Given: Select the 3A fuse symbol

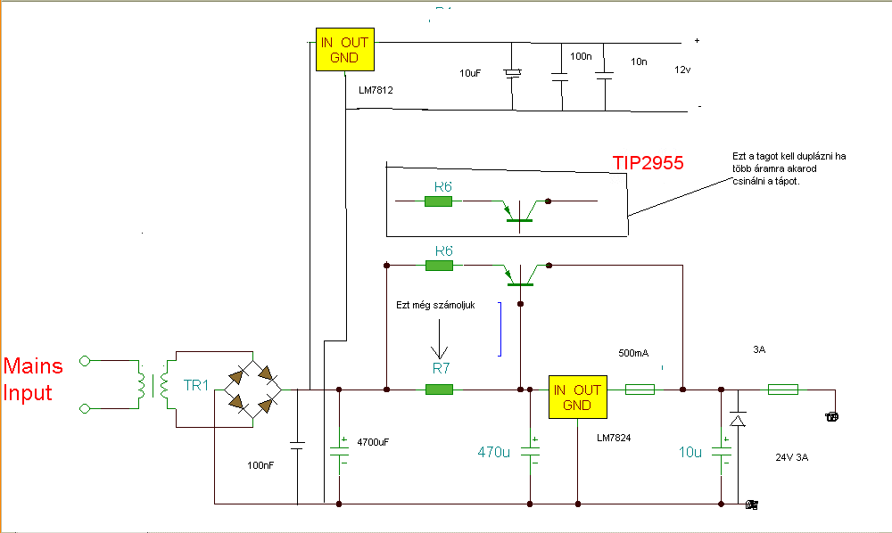Looking at the screenshot, I should 783,389.
